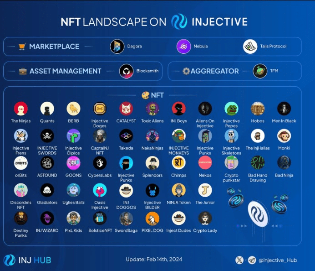Select the CaptaINJ NFT icon
This screenshot has width=315, height=271.
click(x=100, y=136)
